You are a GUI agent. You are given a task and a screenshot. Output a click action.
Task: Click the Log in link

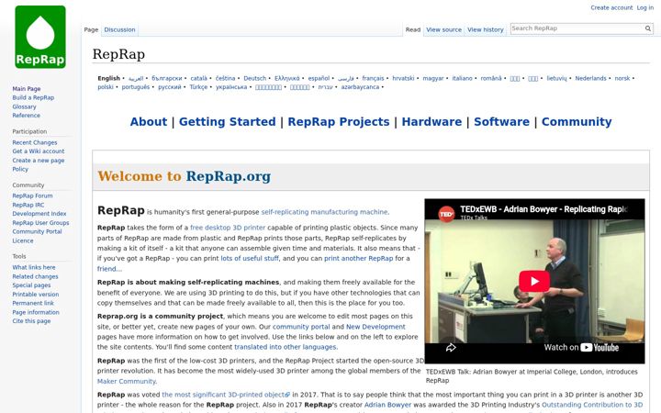pos(645,7)
